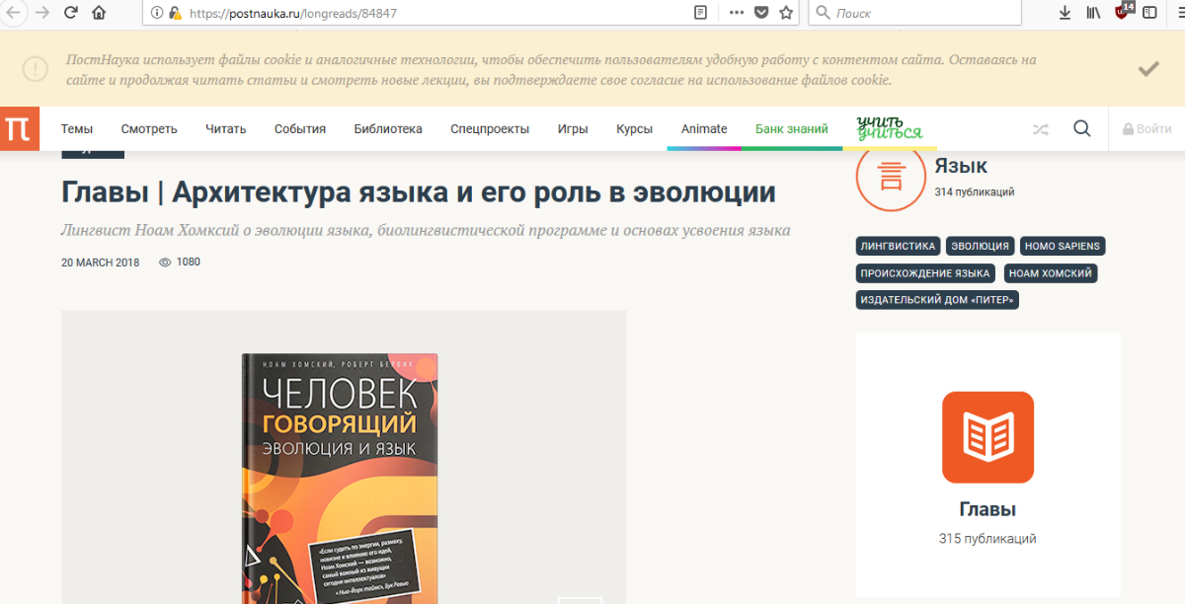
Task: Click the shuffle random article icon
Action: point(1040,129)
